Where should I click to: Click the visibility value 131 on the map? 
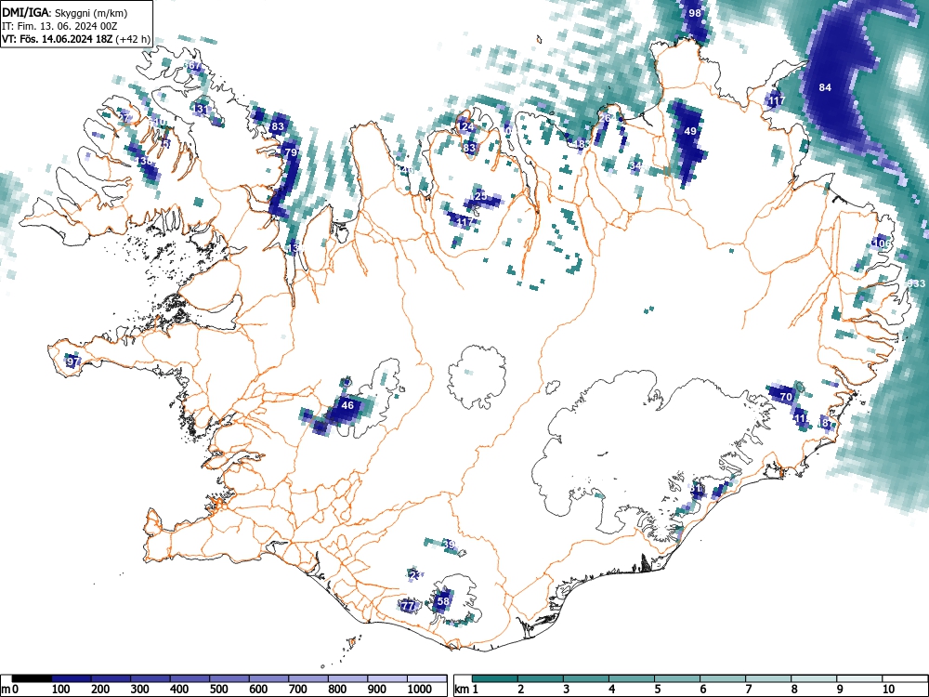coord(200,109)
